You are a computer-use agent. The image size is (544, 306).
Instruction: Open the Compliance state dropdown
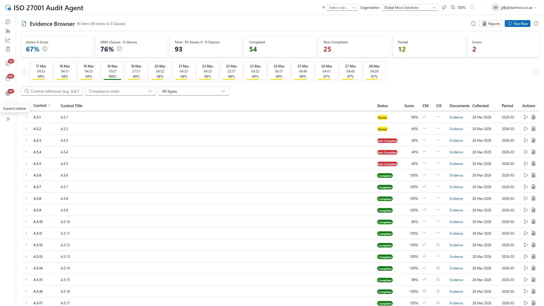click(x=120, y=91)
